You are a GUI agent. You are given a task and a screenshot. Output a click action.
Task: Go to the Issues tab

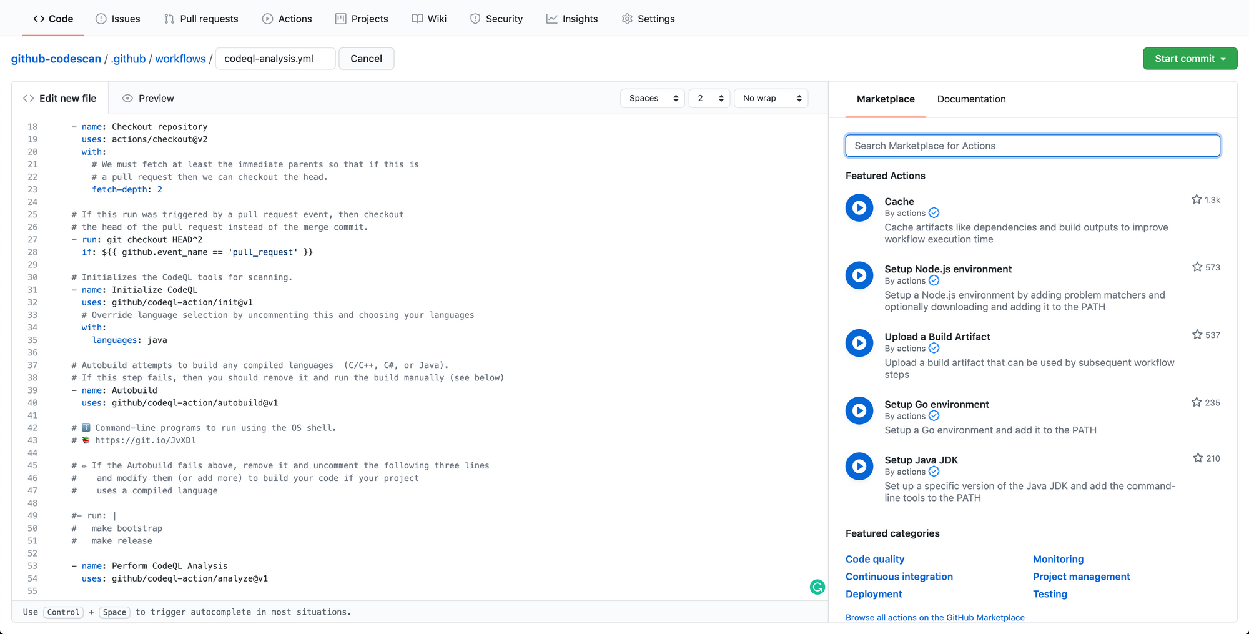[x=117, y=19]
